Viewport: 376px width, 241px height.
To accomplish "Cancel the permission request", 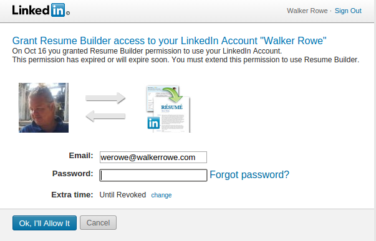I will 98,222.
